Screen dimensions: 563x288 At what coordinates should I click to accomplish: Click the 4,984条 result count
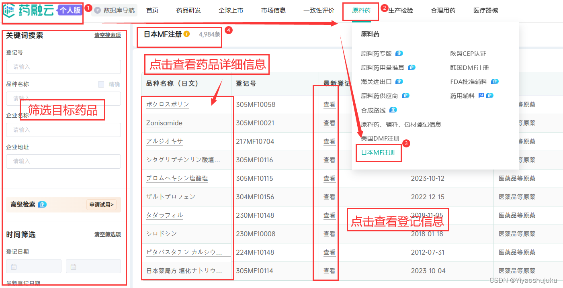[209, 34]
